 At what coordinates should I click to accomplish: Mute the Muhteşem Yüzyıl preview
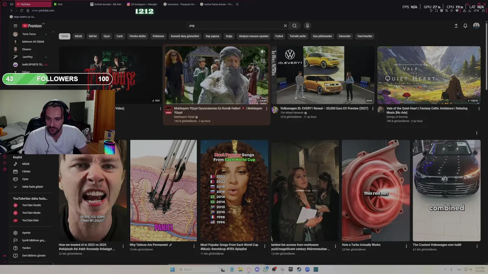[263, 52]
